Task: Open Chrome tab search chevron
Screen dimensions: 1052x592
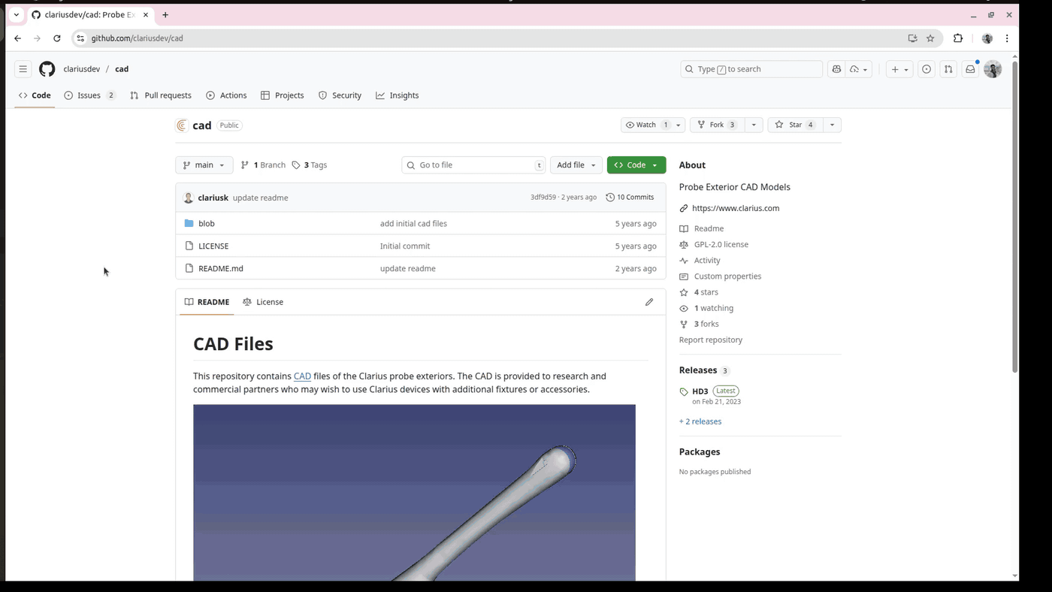Action: (x=17, y=15)
